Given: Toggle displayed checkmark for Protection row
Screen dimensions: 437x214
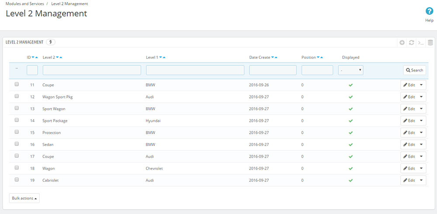Looking at the screenshot, I should tap(350, 133).
